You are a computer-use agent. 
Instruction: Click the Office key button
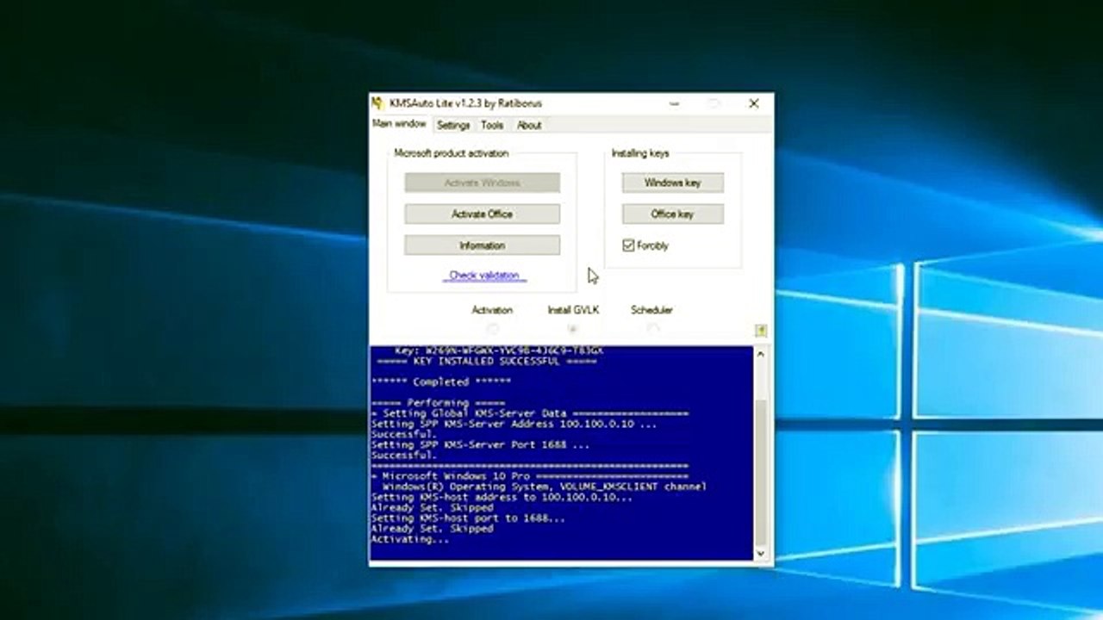[x=673, y=214]
